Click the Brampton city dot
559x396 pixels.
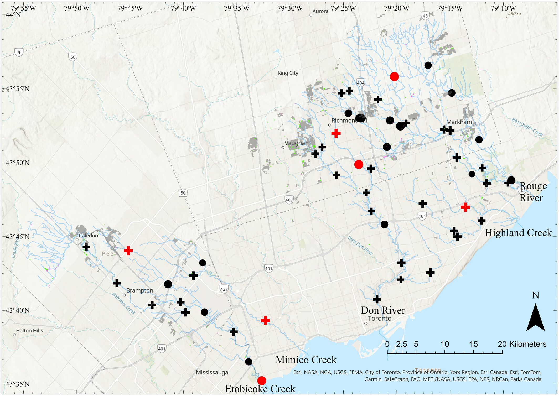coord(124,295)
